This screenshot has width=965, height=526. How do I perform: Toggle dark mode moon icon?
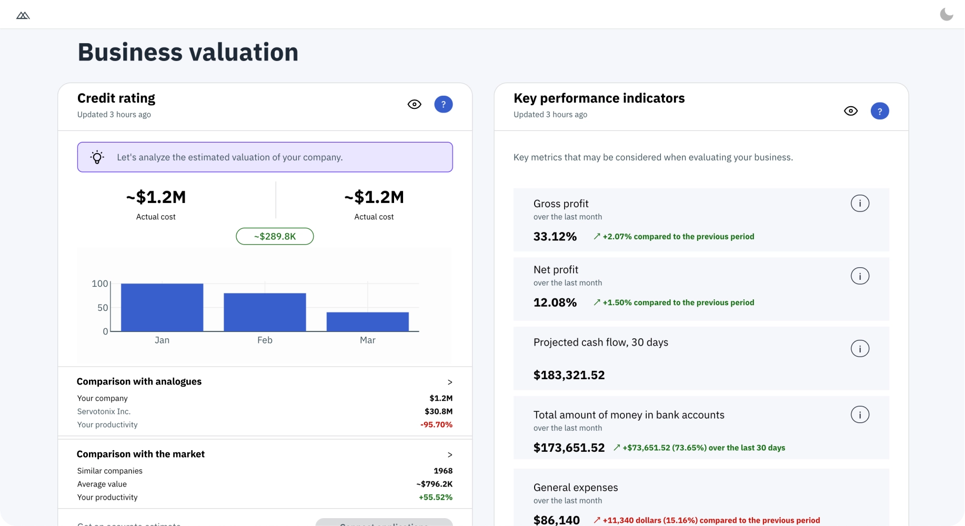click(x=946, y=14)
